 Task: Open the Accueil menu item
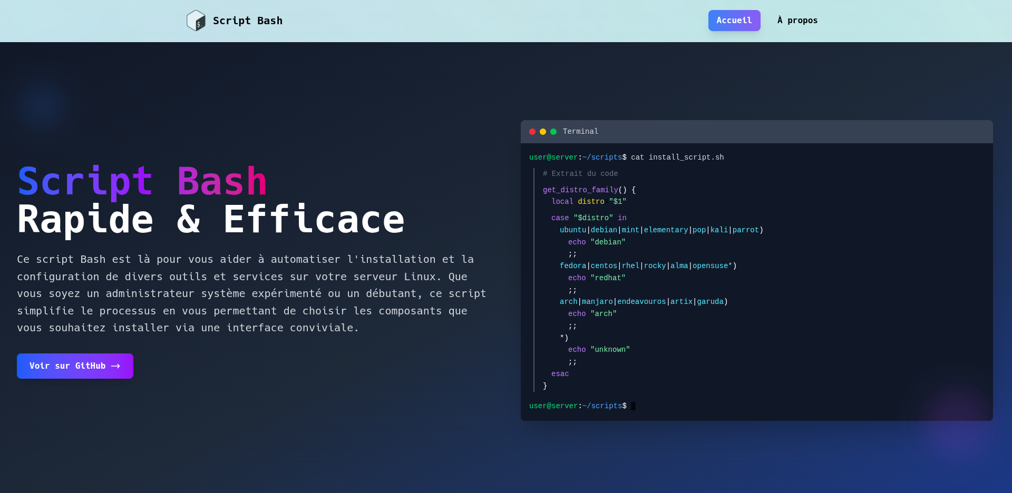[x=734, y=21]
